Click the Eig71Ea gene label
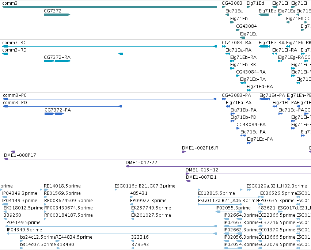This screenshot has width=311, height=250. click(234, 11)
